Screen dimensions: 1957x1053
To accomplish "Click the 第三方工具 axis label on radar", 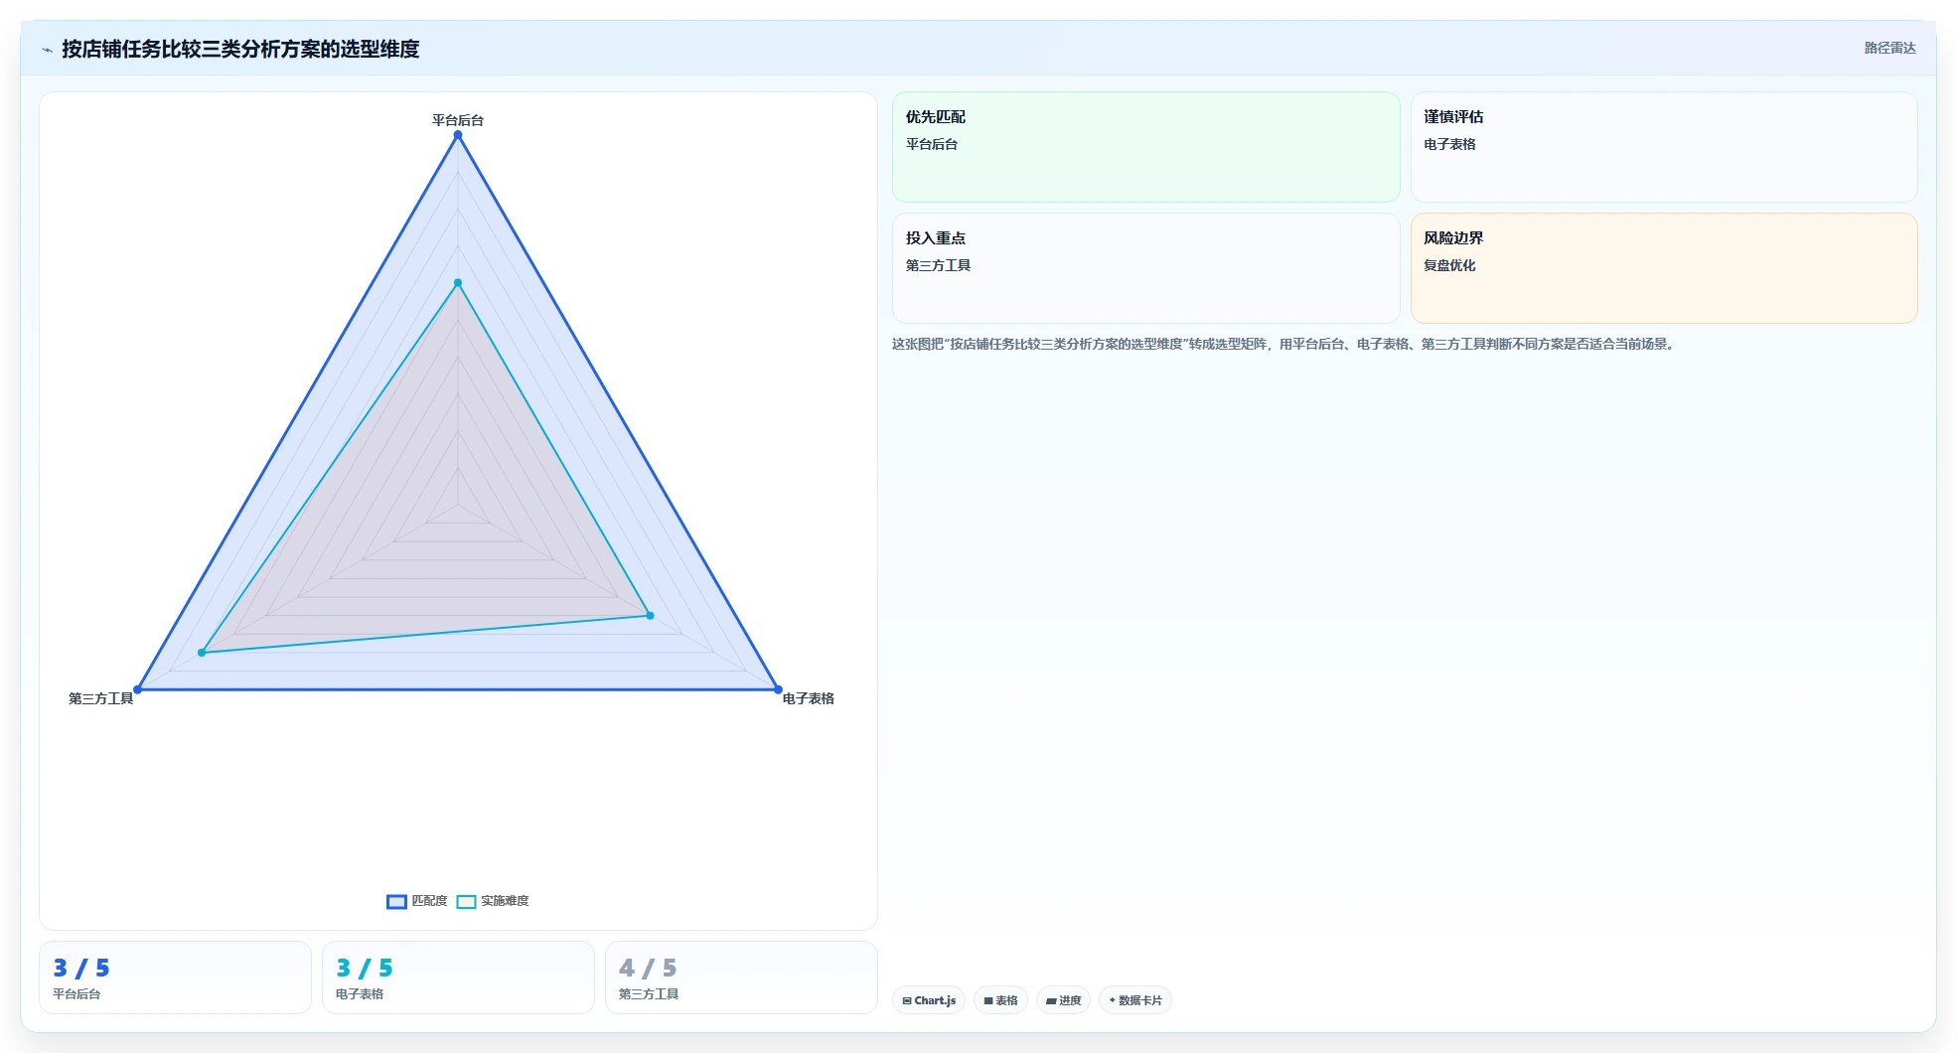I will tap(100, 698).
